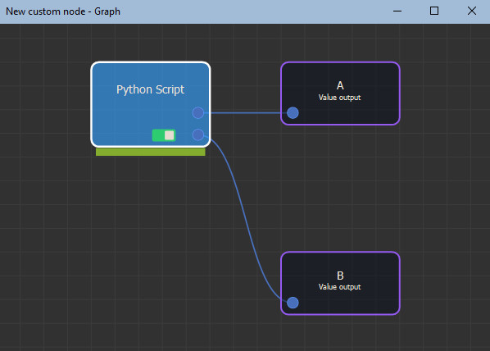The width and height of the screenshot is (490, 351).
Task: Select the curved wire leading to node B
Action: coord(244,216)
